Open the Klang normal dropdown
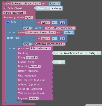The image size is (102, 106). pos(32,58)
